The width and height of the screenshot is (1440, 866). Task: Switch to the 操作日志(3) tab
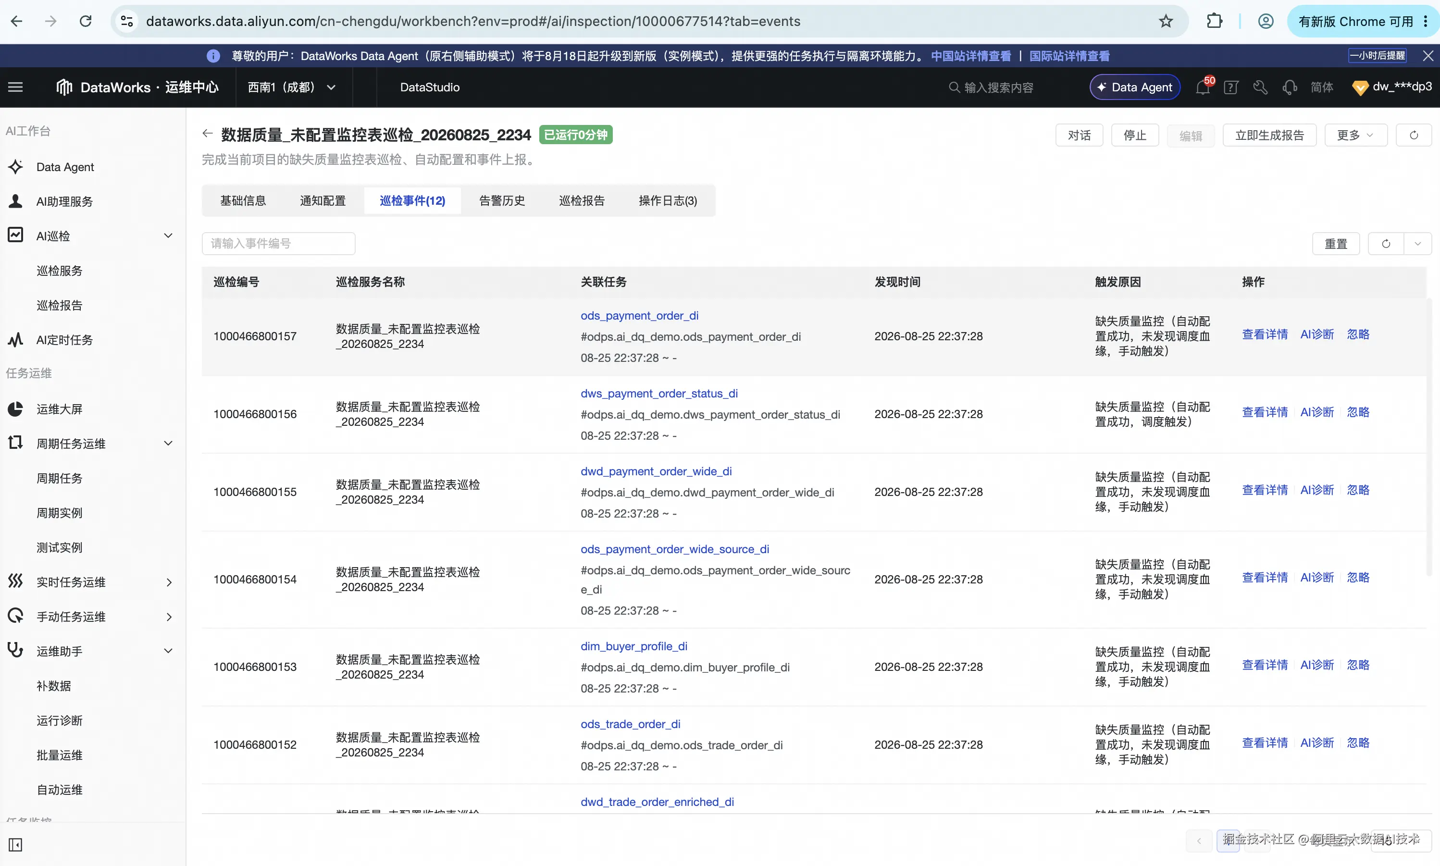point(668,201)
